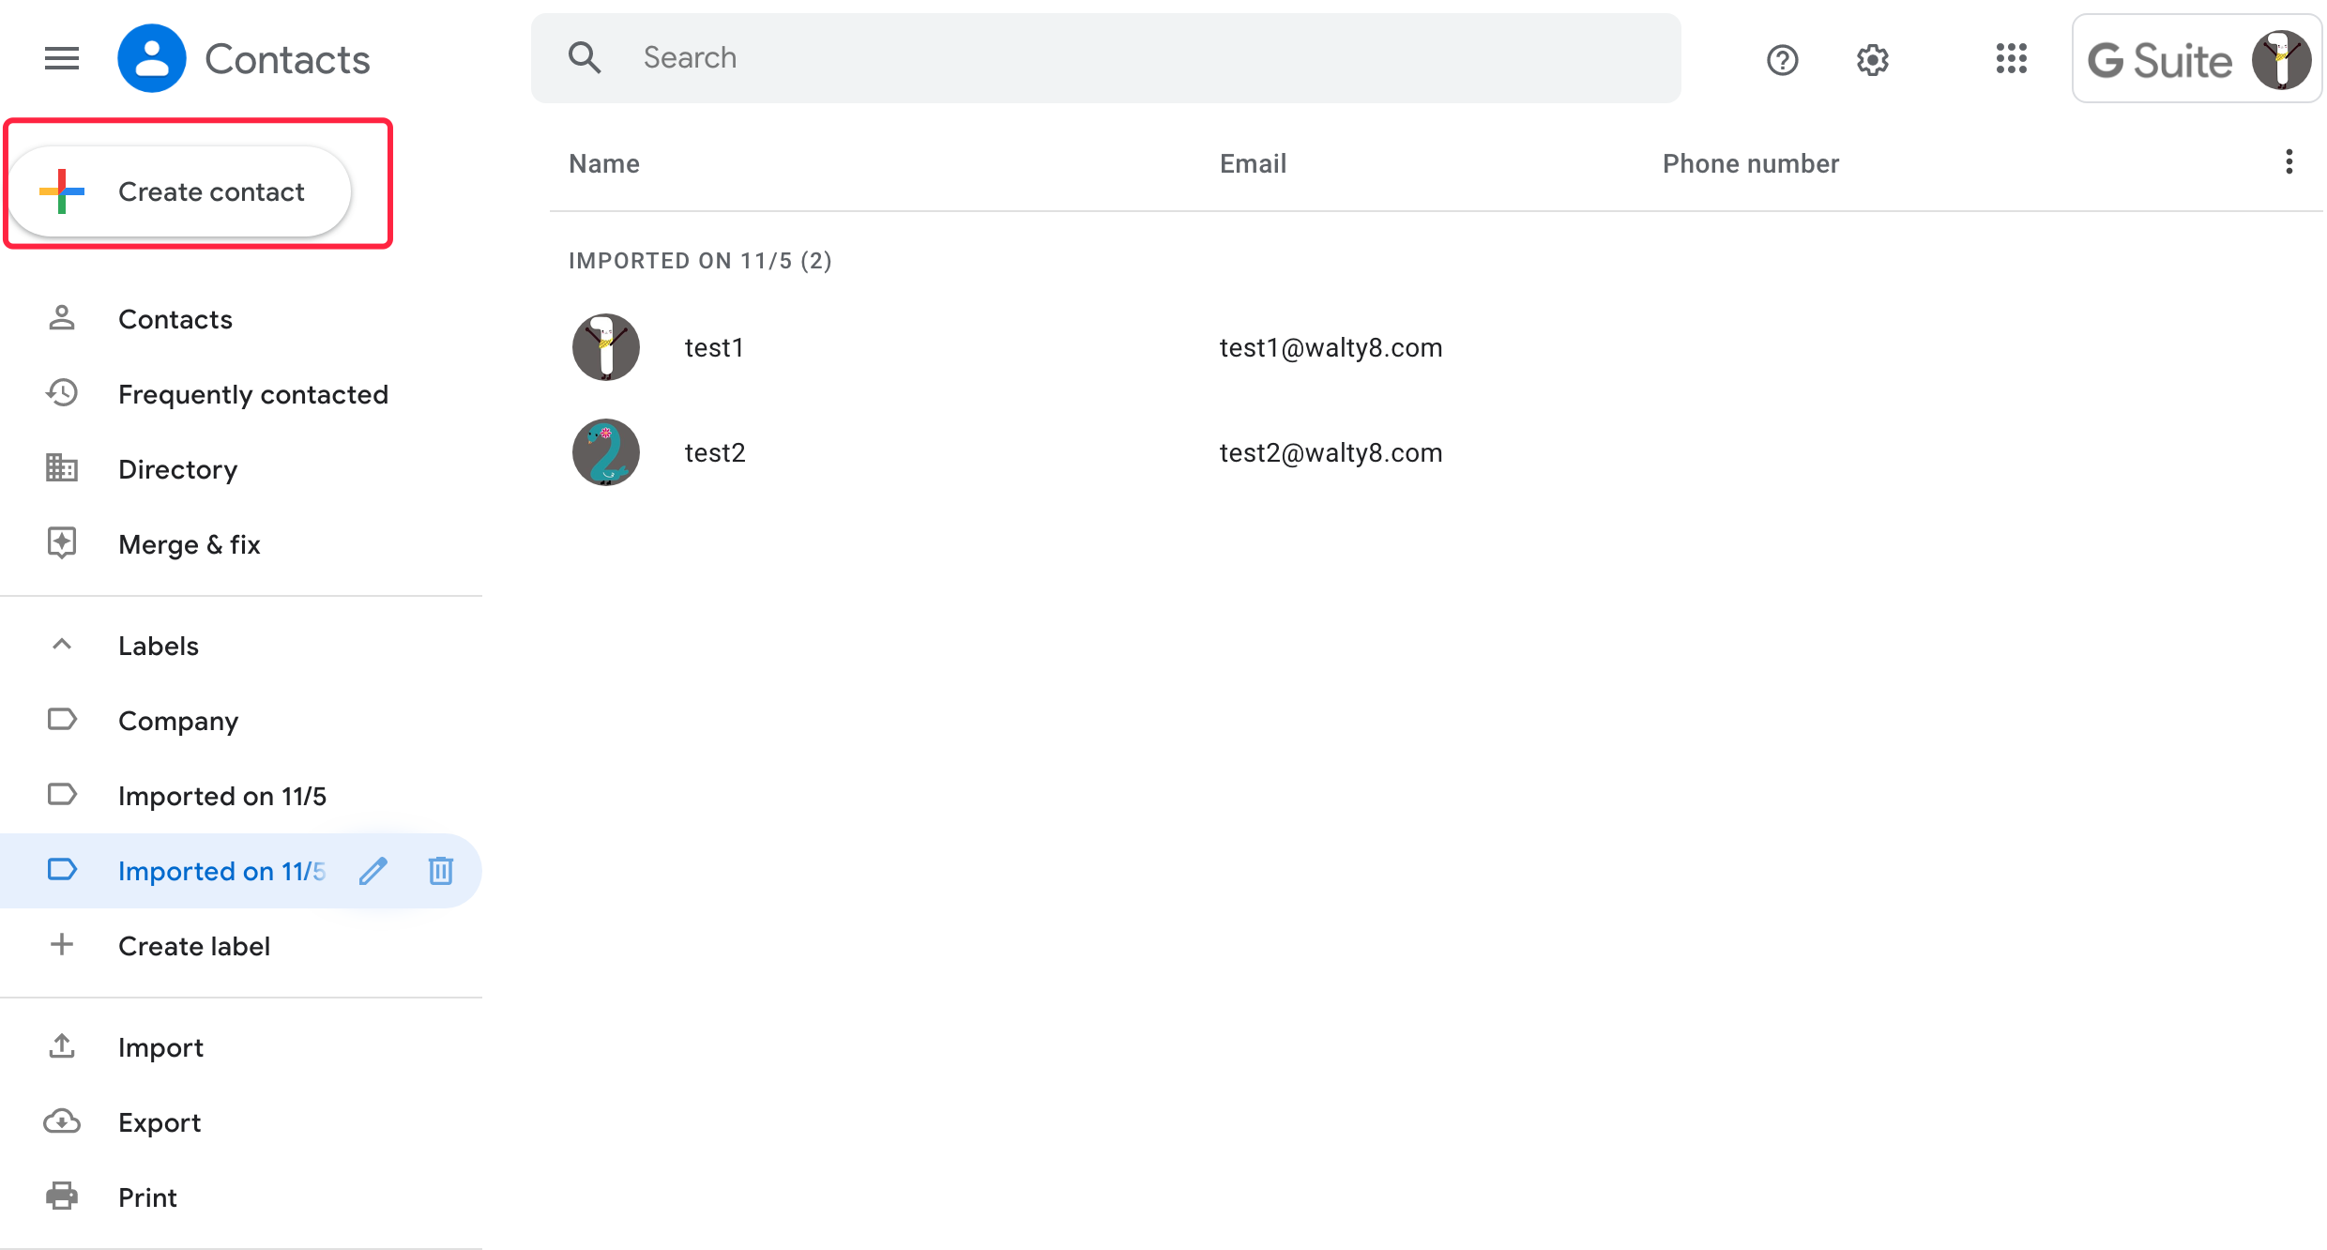Go to the Directory section

[177, 469]
